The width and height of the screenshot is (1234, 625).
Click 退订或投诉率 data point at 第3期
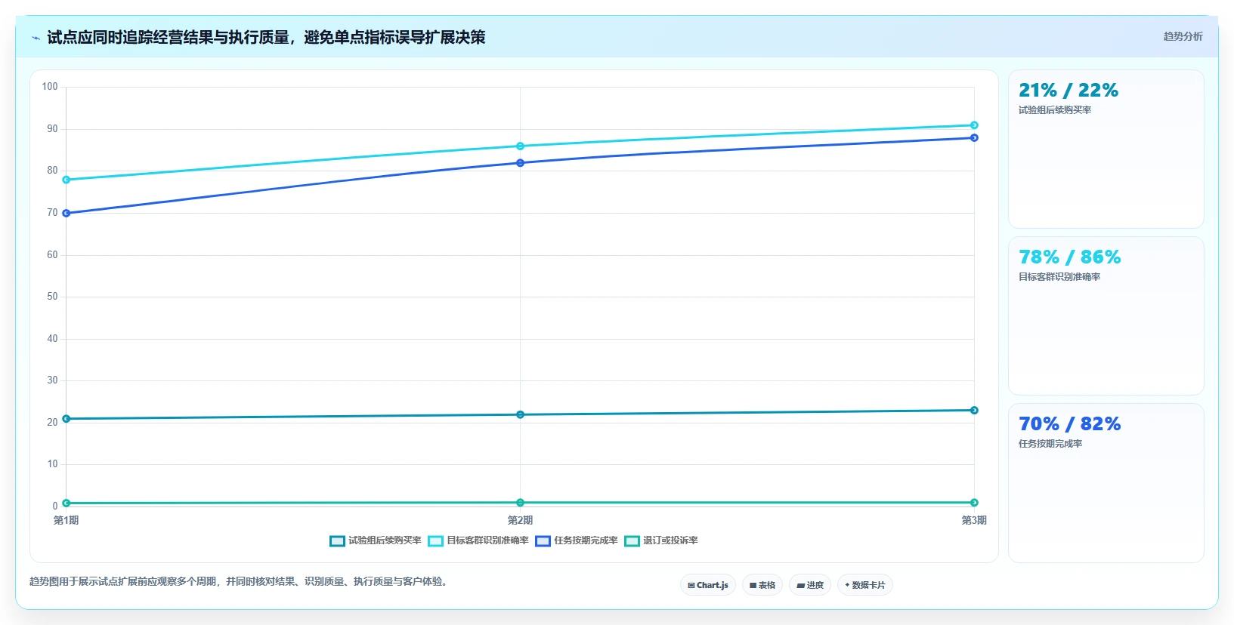click(x=974, y=503)
